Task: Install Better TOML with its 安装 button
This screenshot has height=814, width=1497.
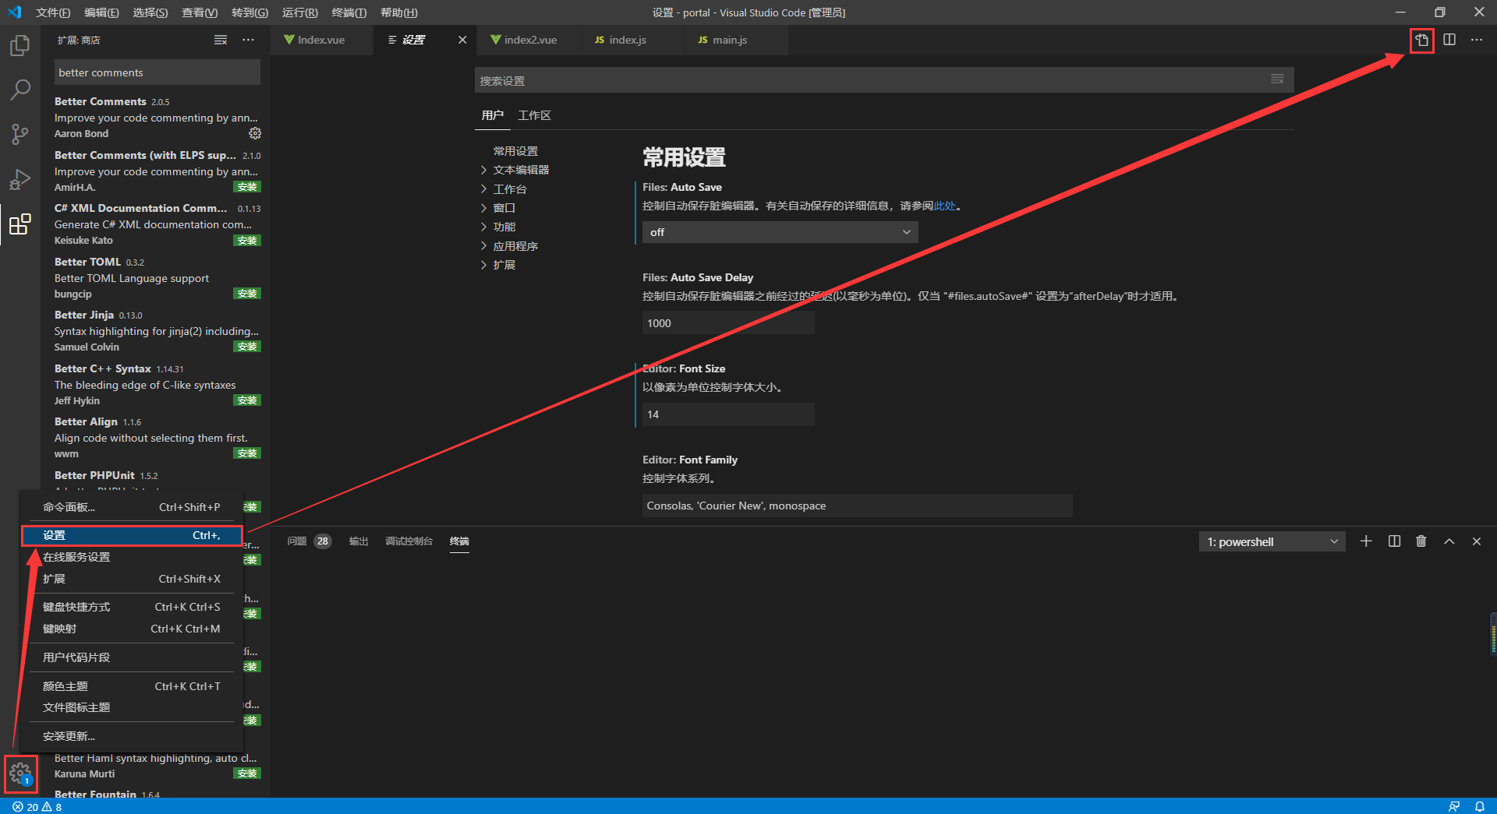Action: [246, 293]
